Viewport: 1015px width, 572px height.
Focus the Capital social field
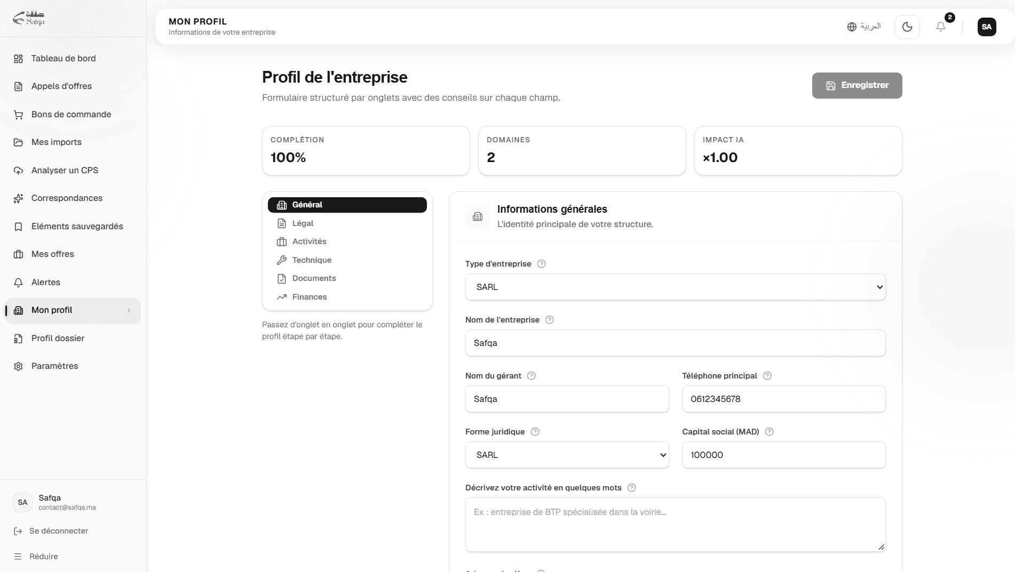[783, 455]
